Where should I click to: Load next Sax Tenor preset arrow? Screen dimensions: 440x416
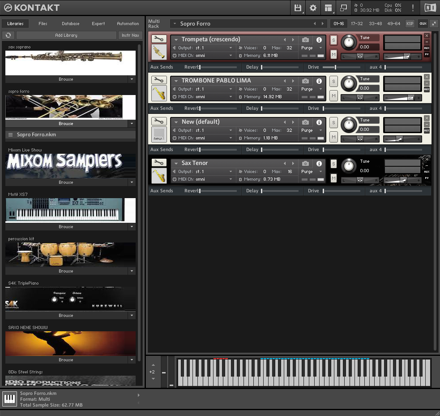coord(293,163)
